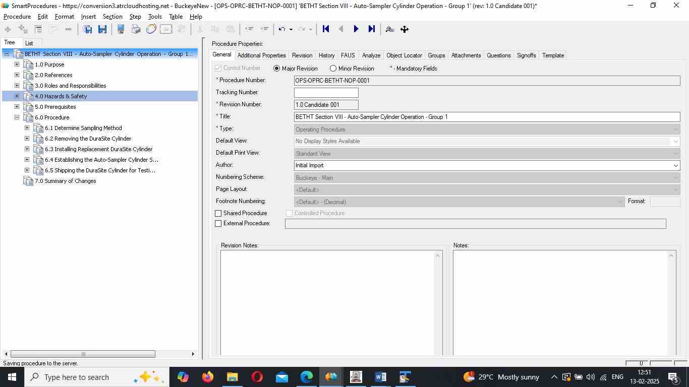Click the four-way move arrows icon
The image size is (689, 387).
[405, 29]
